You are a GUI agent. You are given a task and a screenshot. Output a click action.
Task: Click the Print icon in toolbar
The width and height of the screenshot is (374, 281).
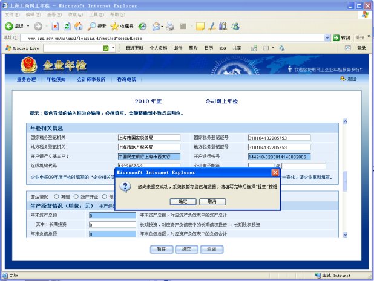tap(171, 27)
